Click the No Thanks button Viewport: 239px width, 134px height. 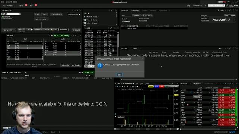click(x=76, y=66)
